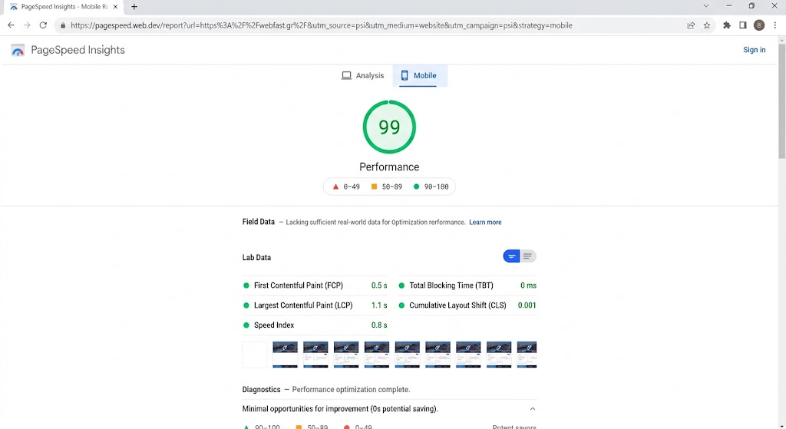Click the browser forward arrow

click(x=27, y=25)
